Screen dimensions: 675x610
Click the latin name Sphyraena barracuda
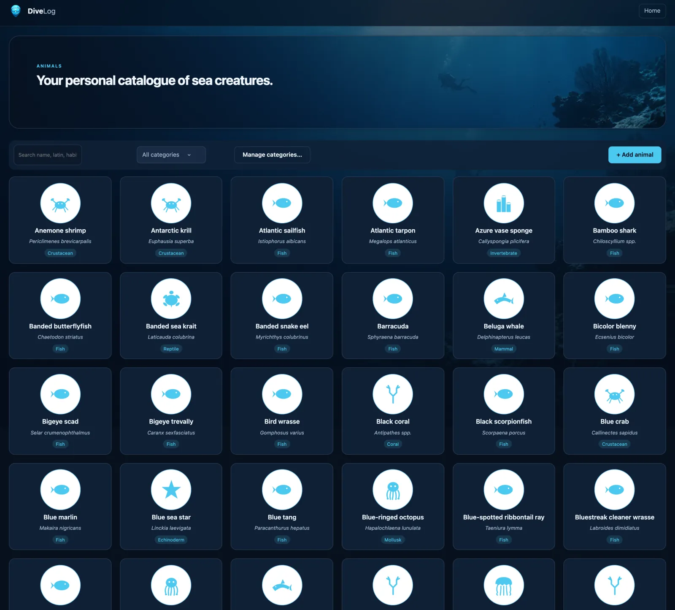pos(393,337)
